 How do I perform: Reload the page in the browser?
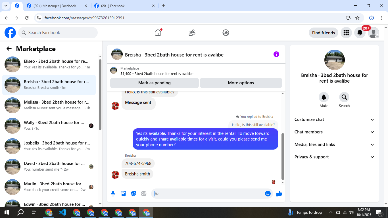point(27,18)
